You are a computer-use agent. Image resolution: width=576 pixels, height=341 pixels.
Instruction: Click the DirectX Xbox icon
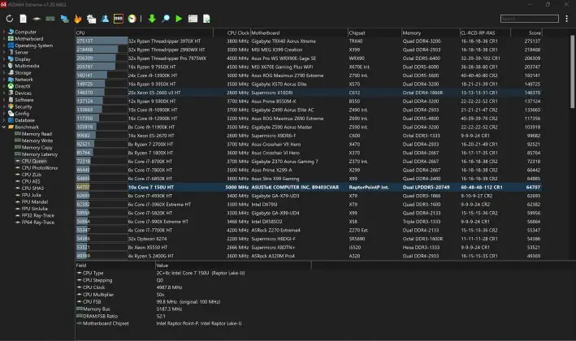click(11, 86)
